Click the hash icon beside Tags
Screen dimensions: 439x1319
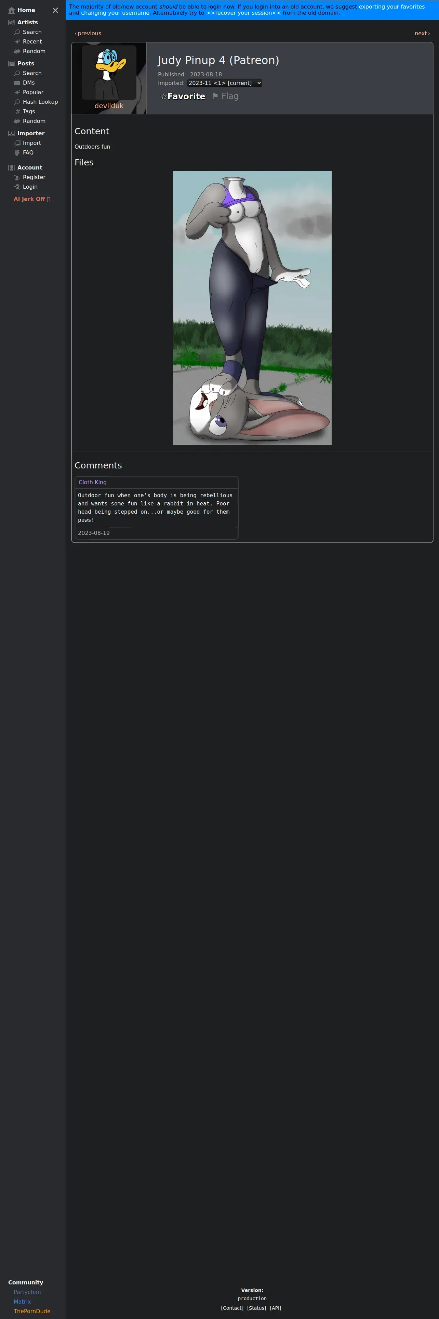coord(17,112)
